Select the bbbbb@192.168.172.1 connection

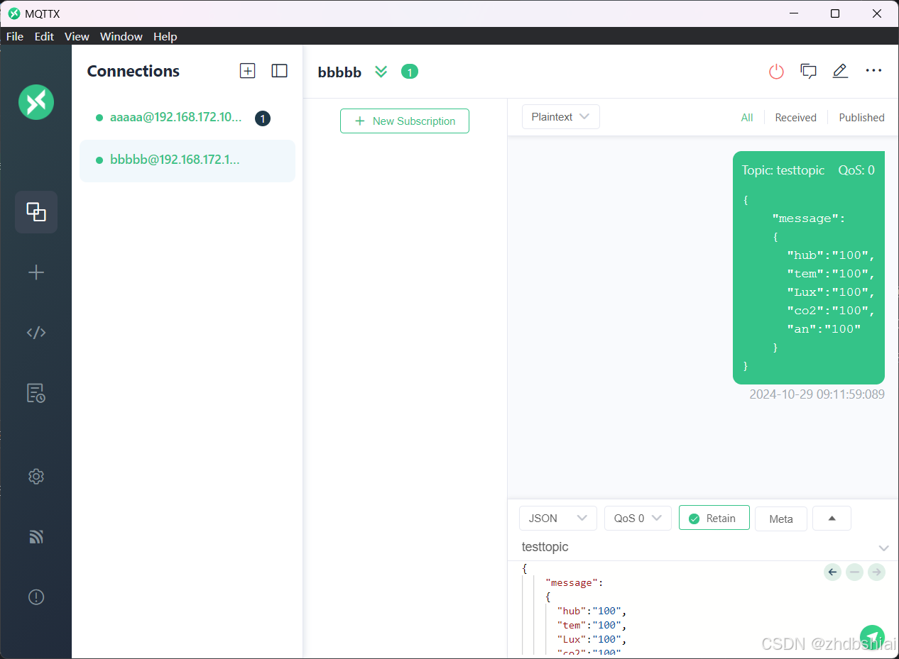(x=187, y=160)
